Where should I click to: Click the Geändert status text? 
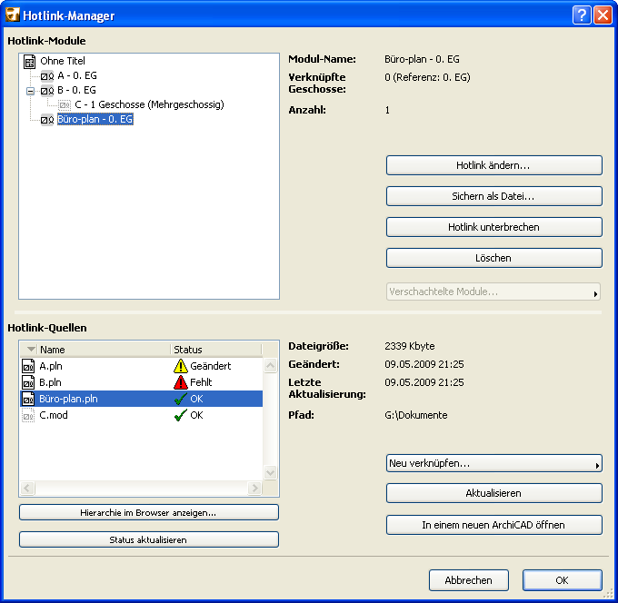click(x=211, y=366)
